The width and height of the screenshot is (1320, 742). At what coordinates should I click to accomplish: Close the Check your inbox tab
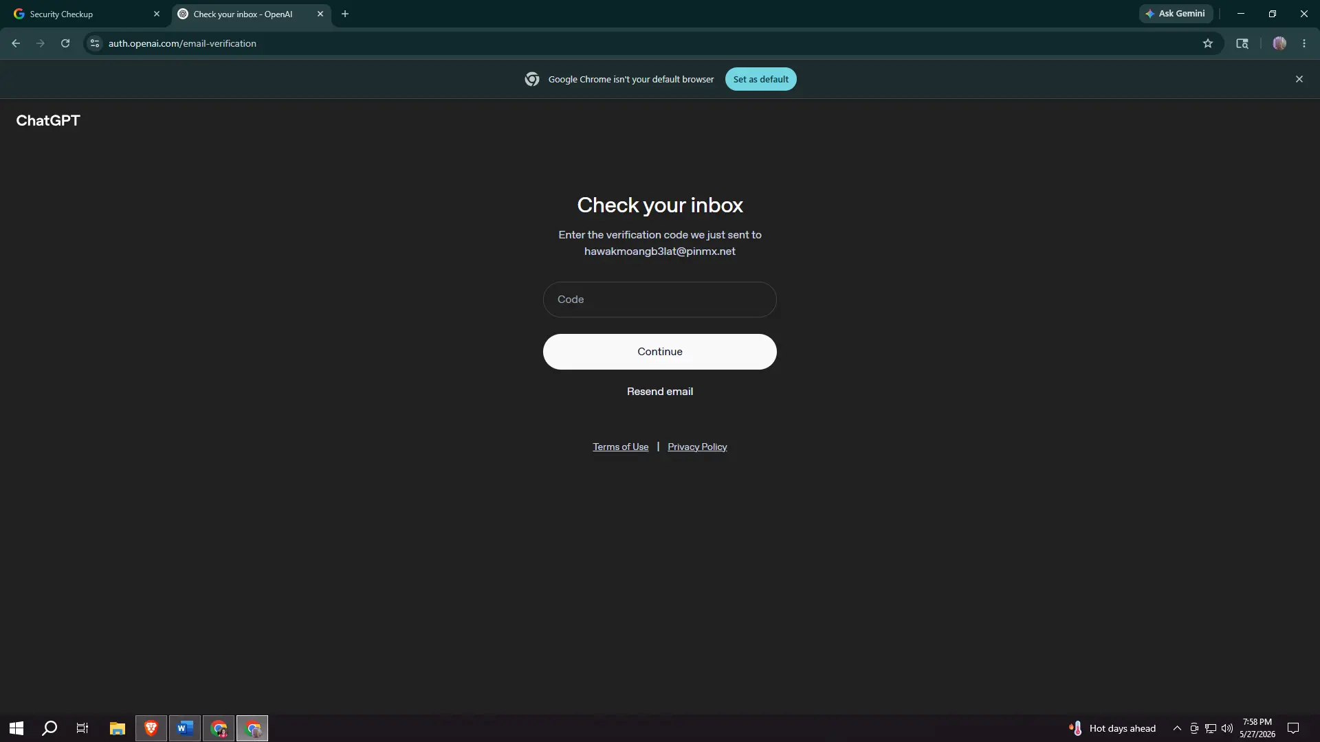320,14
